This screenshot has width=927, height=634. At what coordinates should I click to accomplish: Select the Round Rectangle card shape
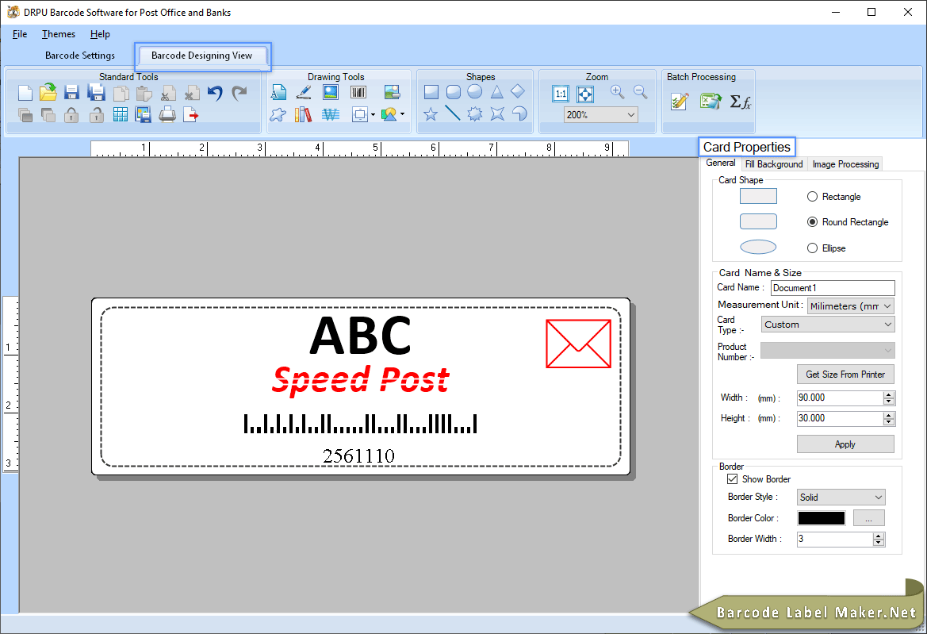tap(812, 222)
